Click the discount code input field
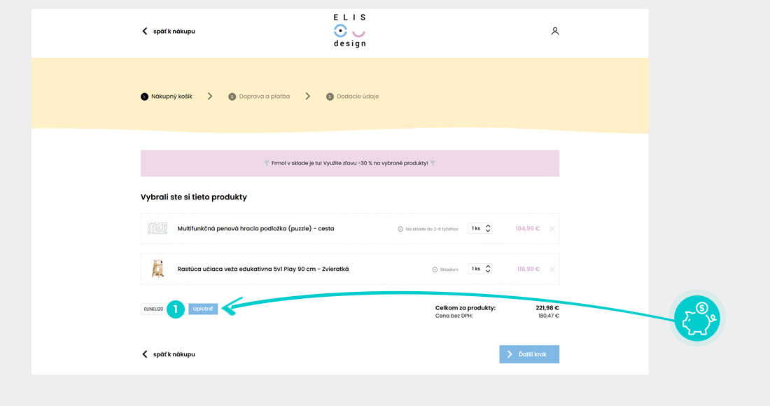Screen dimensions: 770x406 153,309
